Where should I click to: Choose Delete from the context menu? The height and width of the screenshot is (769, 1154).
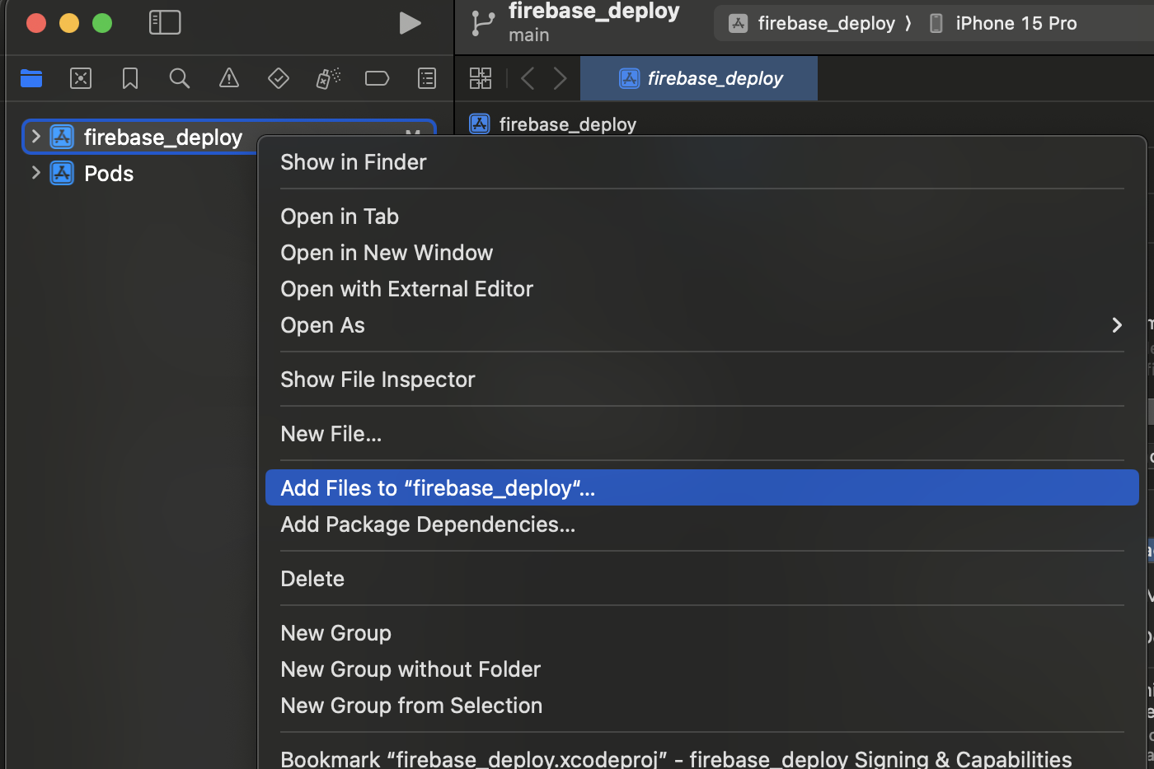tap(701, 579)
